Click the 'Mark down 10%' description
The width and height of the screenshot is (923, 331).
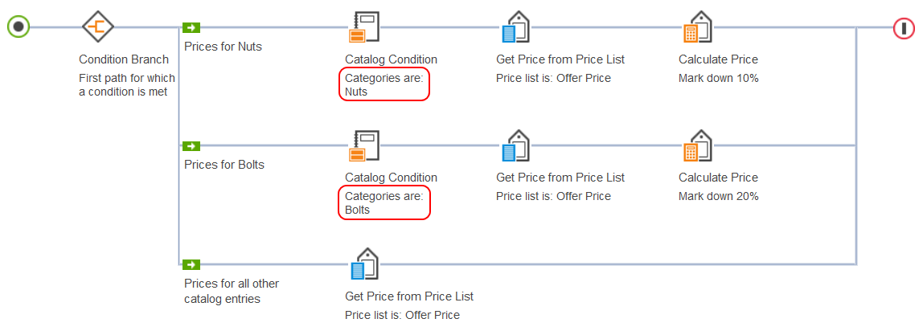718,78
